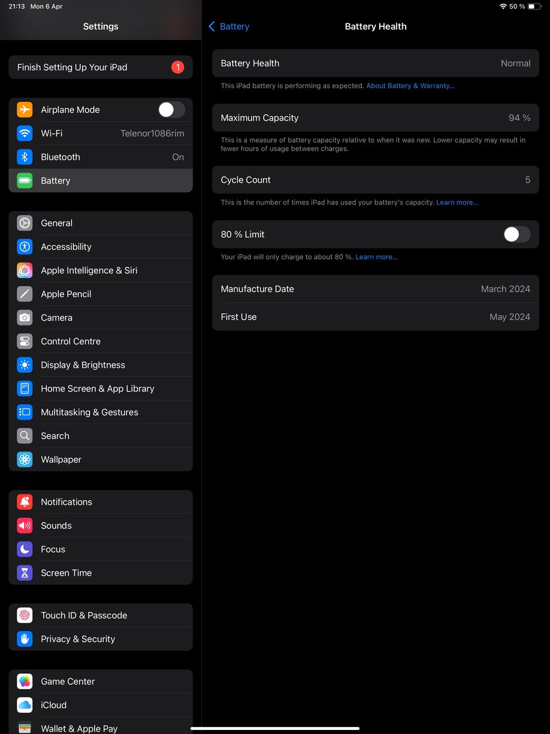Tap the status bar Wi-Fi signal icon
Screen dimensions: 550x734
pos(503,6)
